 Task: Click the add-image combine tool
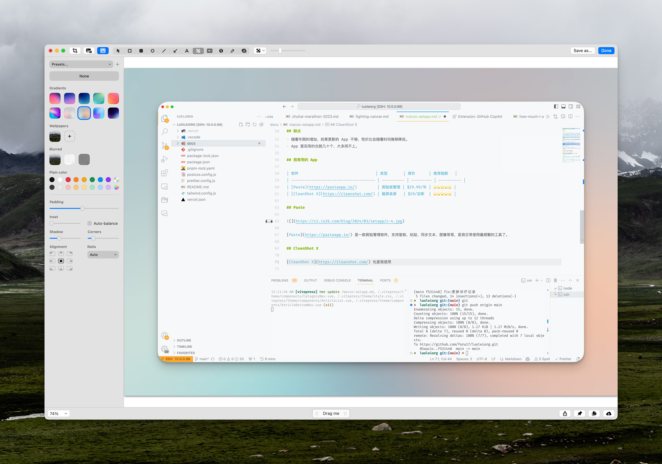click(x=89, y=51)
